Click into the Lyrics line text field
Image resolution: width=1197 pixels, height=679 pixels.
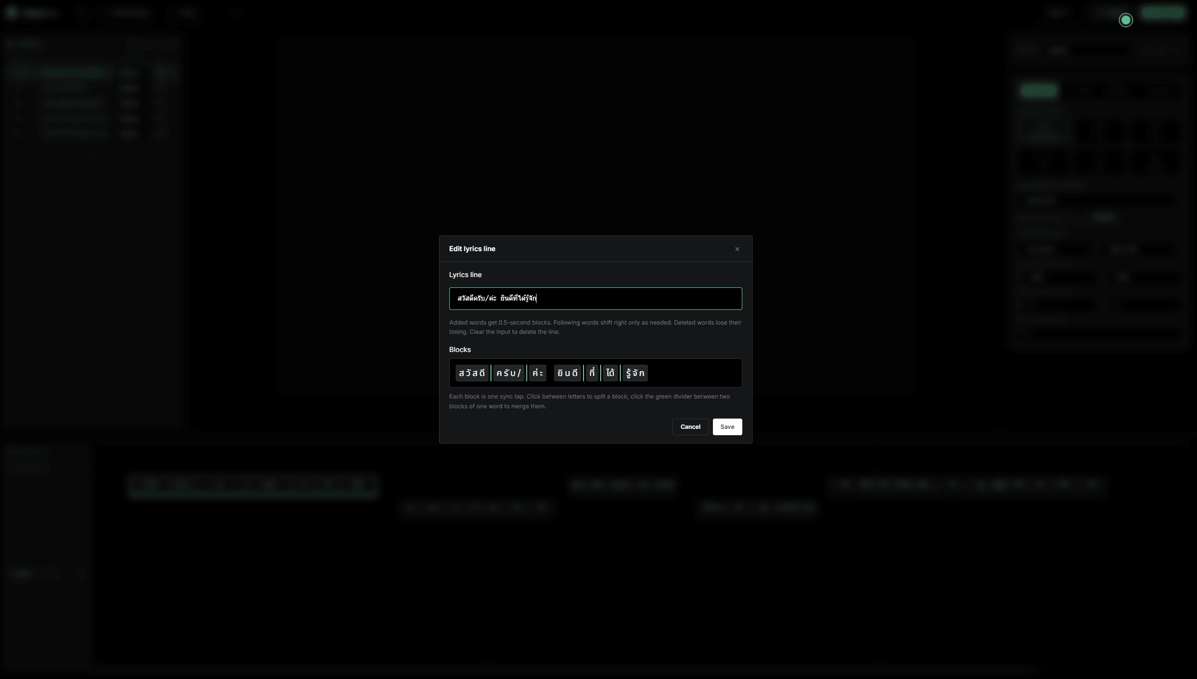(x=595, y=299)
